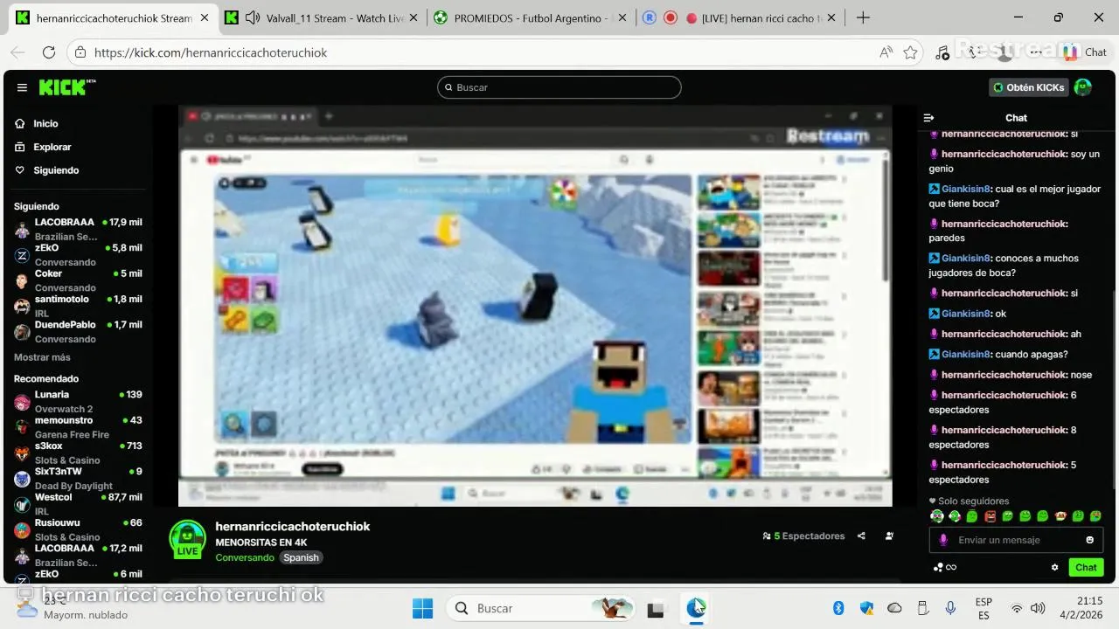Open the emoji picker in chat input
Image resolution: width=1119 pixels, height=629 pixels.
tap(1089, 540)
